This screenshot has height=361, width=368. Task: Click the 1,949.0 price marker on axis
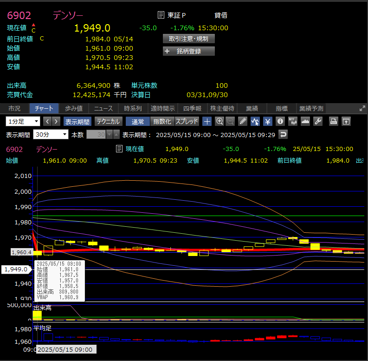(16, 269)
